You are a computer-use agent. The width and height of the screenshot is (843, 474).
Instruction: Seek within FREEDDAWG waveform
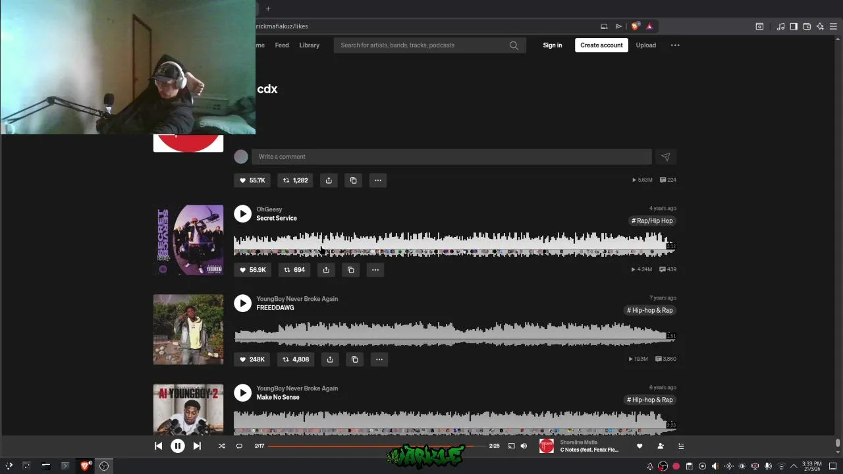coord(454,334)
